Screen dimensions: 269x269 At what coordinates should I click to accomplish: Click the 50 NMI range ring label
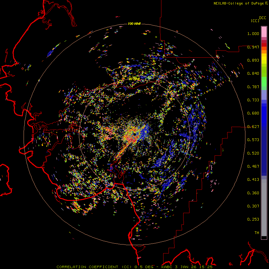(x=134, y=79)
